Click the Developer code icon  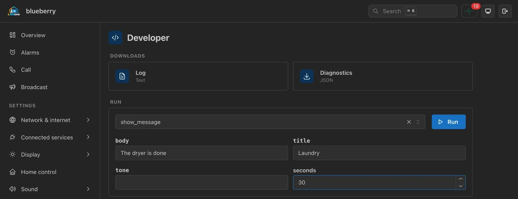coord(115,37)
